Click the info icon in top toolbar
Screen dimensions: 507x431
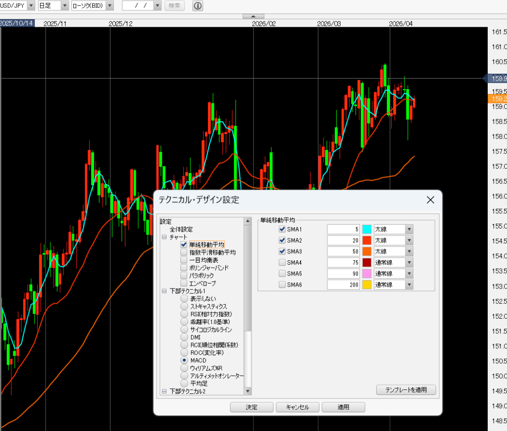tap(198, 6)
